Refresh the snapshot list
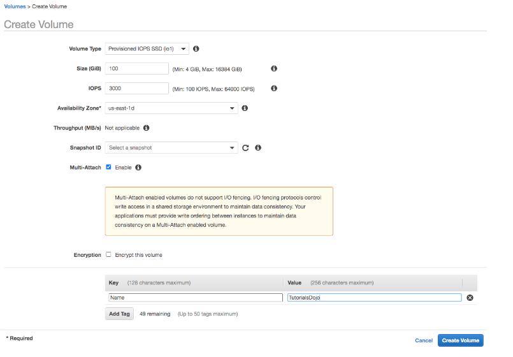 pyautogui.click(x=245, y=148)
